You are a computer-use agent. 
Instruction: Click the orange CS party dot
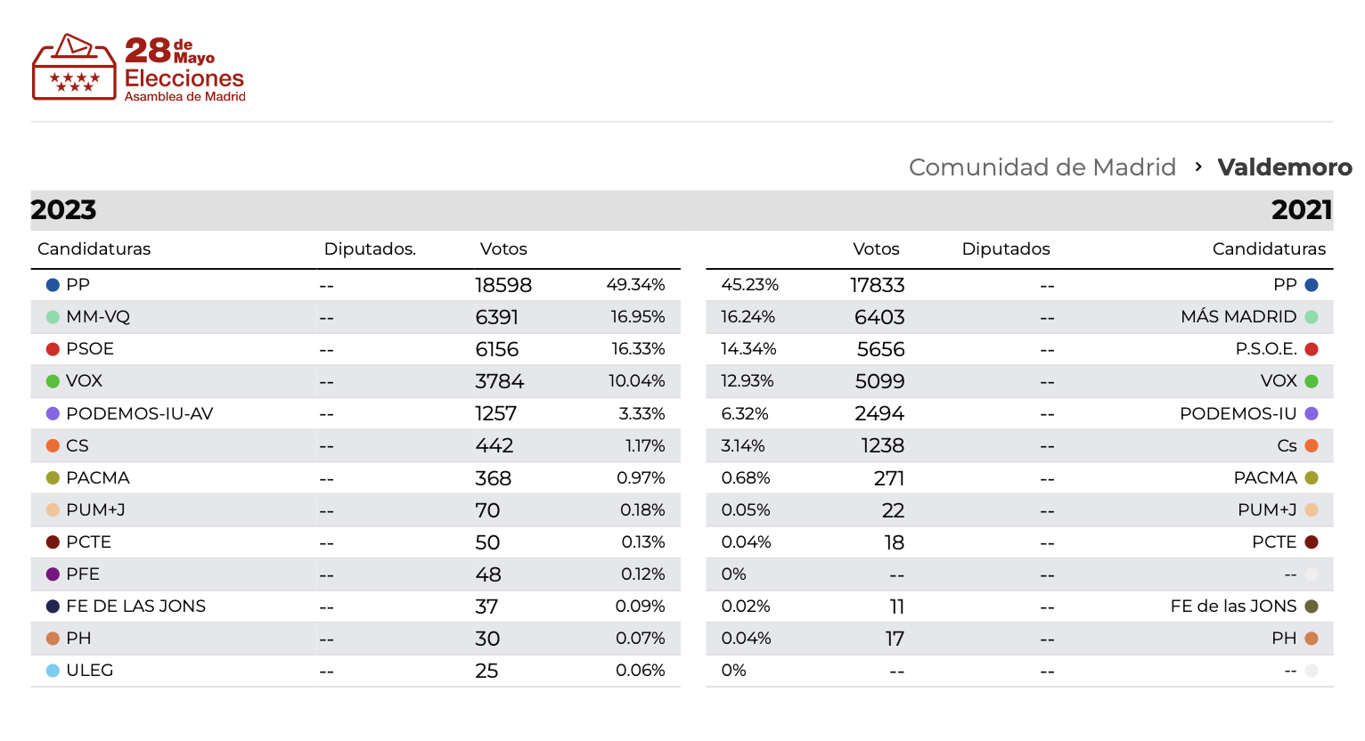click(x=53, y=445)
